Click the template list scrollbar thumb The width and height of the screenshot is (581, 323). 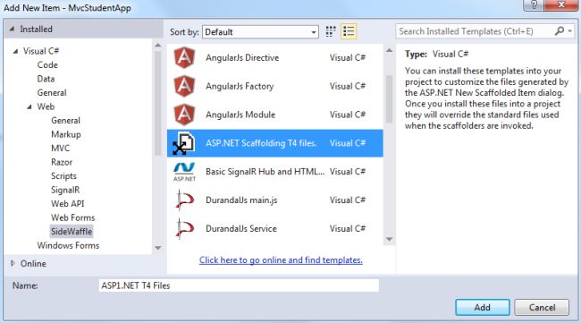click(389, 98)
